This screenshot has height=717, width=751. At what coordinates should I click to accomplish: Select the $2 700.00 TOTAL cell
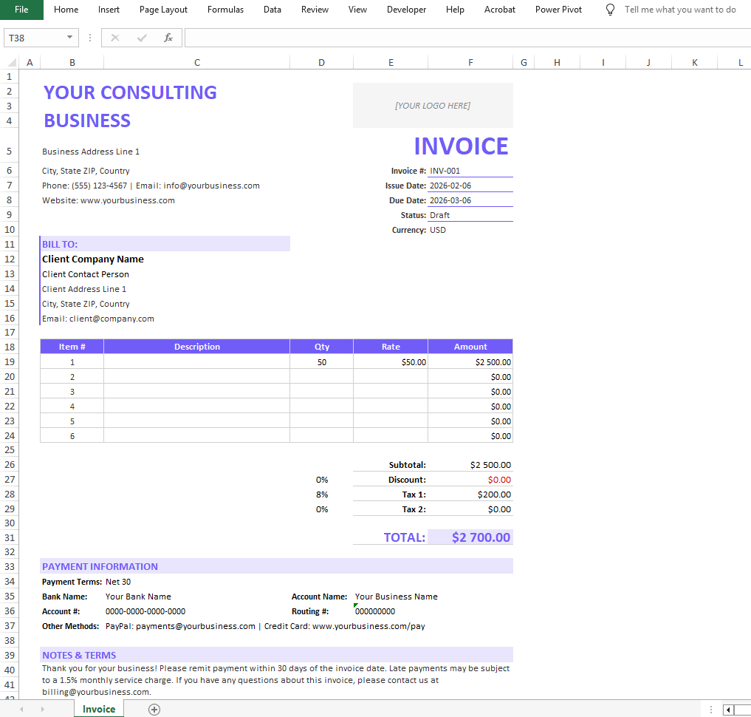[x=470, y=537]
